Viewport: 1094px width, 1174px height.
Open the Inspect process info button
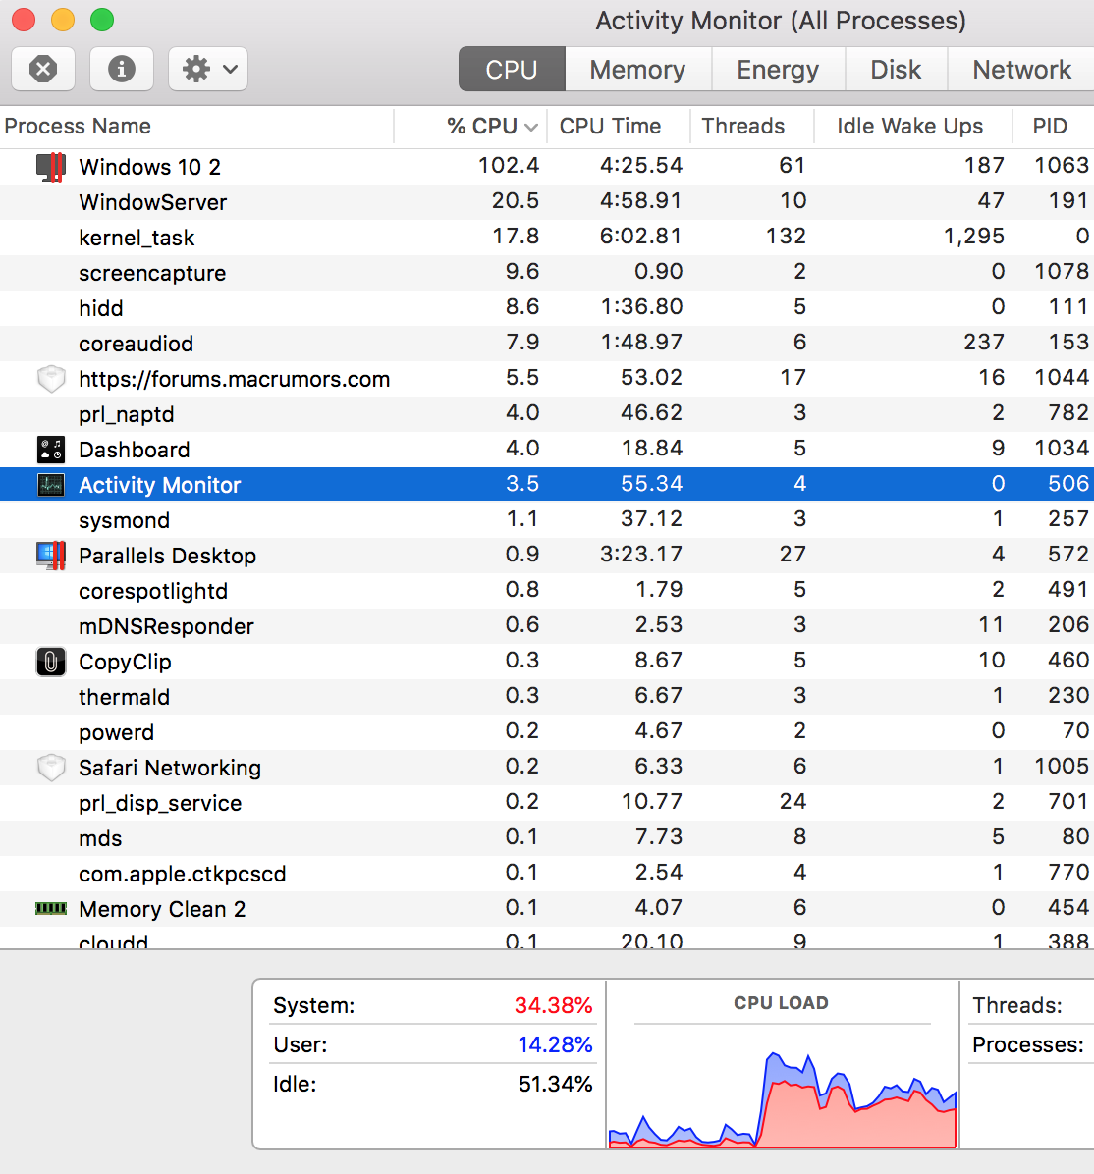point(122,69)
